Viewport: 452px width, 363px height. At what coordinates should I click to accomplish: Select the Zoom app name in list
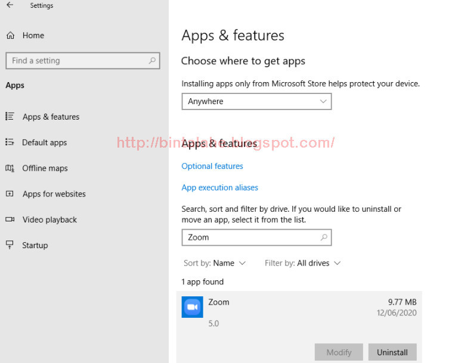click(x=219, y=302)
